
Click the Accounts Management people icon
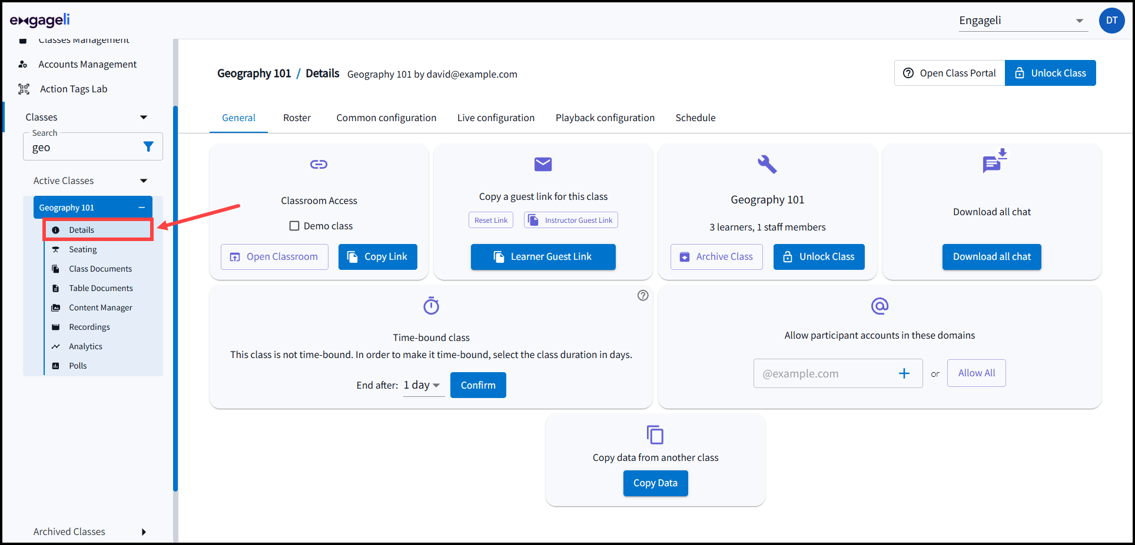click(23, 64)
